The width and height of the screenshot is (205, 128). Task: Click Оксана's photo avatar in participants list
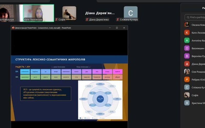click(x=187, y=25)
